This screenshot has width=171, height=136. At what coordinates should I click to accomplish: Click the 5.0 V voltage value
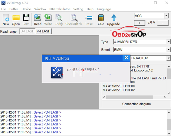point(151,22)
